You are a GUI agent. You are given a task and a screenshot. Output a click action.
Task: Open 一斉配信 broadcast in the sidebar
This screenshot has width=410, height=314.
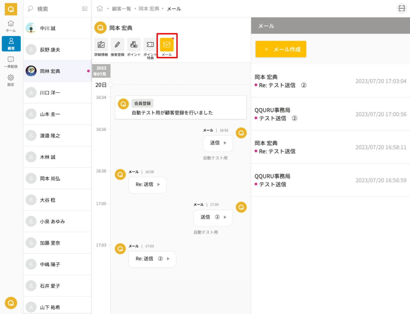pyautogui.click(x=11, y=62)
